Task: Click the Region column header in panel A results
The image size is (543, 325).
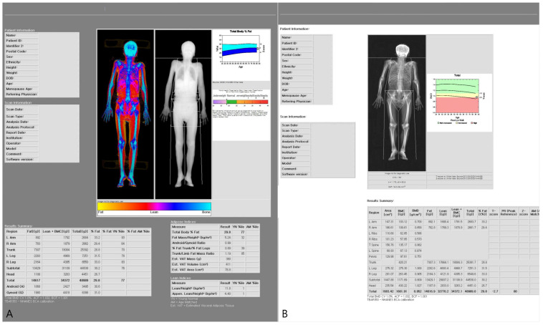Action: tap(11, 231)
